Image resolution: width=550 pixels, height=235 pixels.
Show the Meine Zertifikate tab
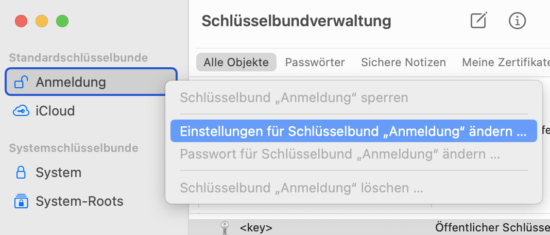tap(505, 63)
